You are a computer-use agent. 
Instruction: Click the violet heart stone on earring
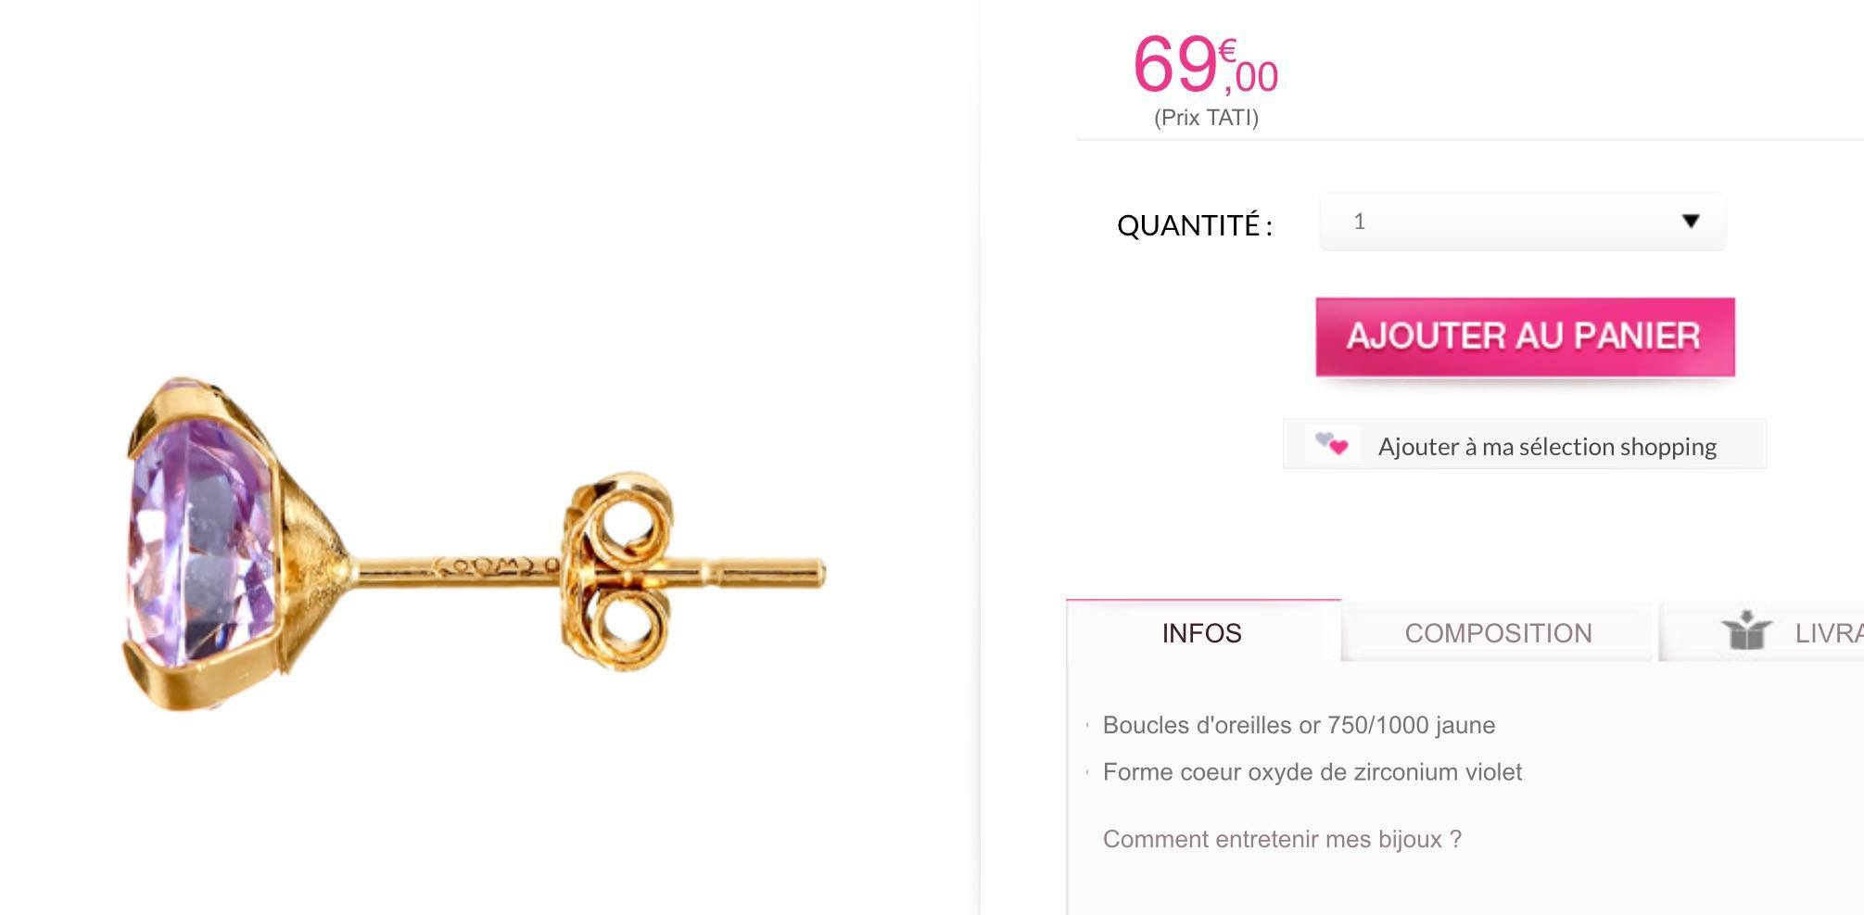coord(199,542)
